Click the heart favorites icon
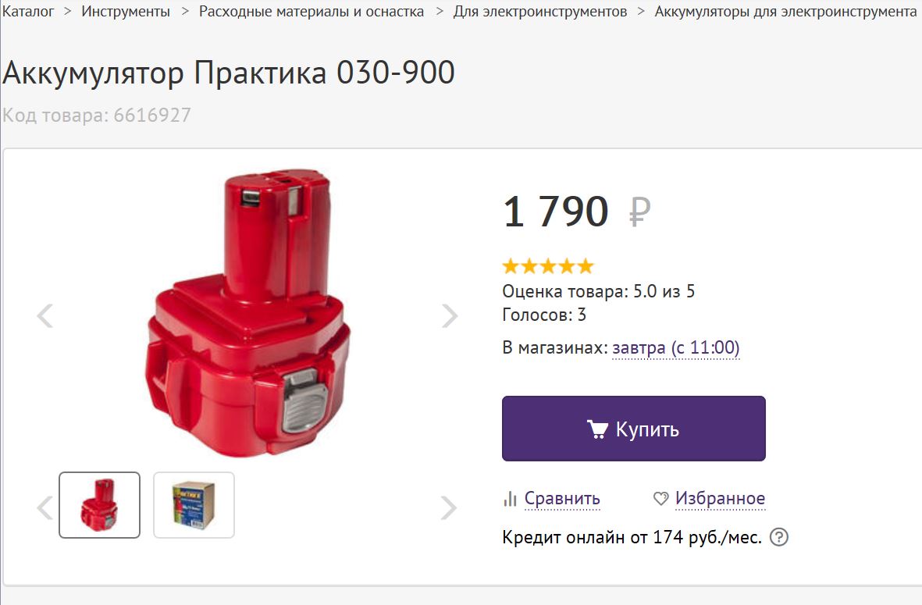The image size is (922, 605). point(661,499)
